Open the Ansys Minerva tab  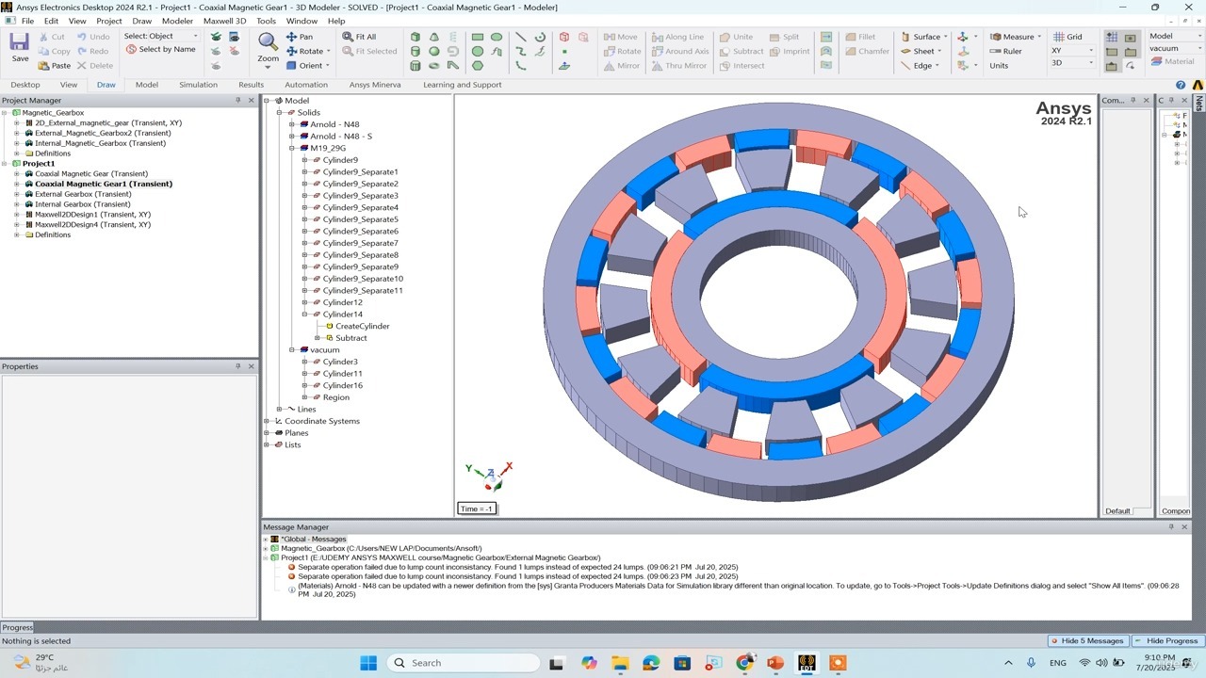[x=375, y=85]
